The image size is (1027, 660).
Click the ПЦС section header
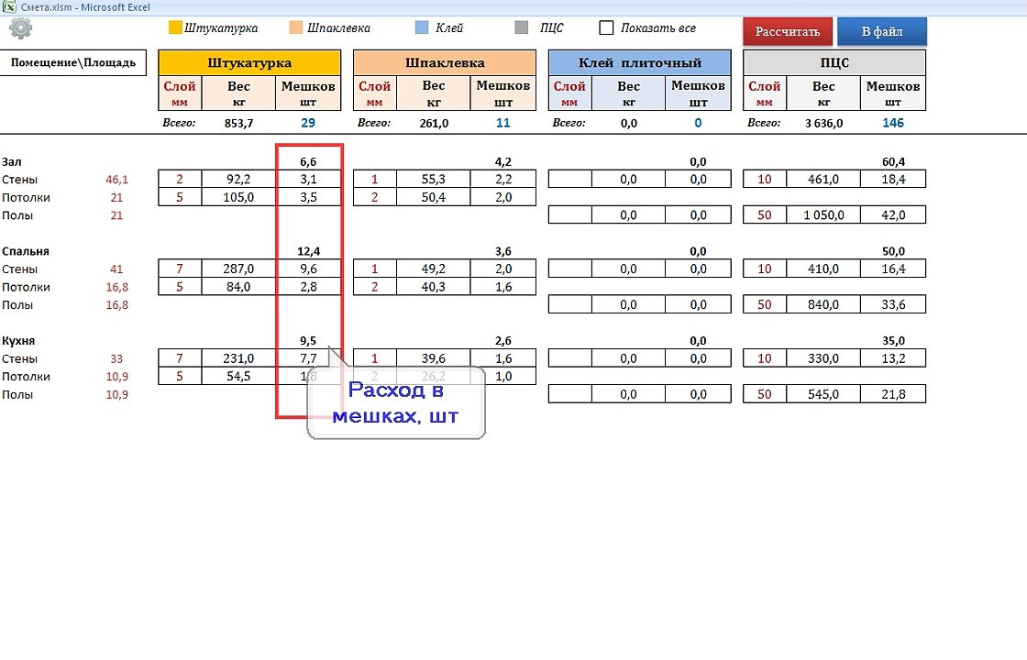pos(834,63)
